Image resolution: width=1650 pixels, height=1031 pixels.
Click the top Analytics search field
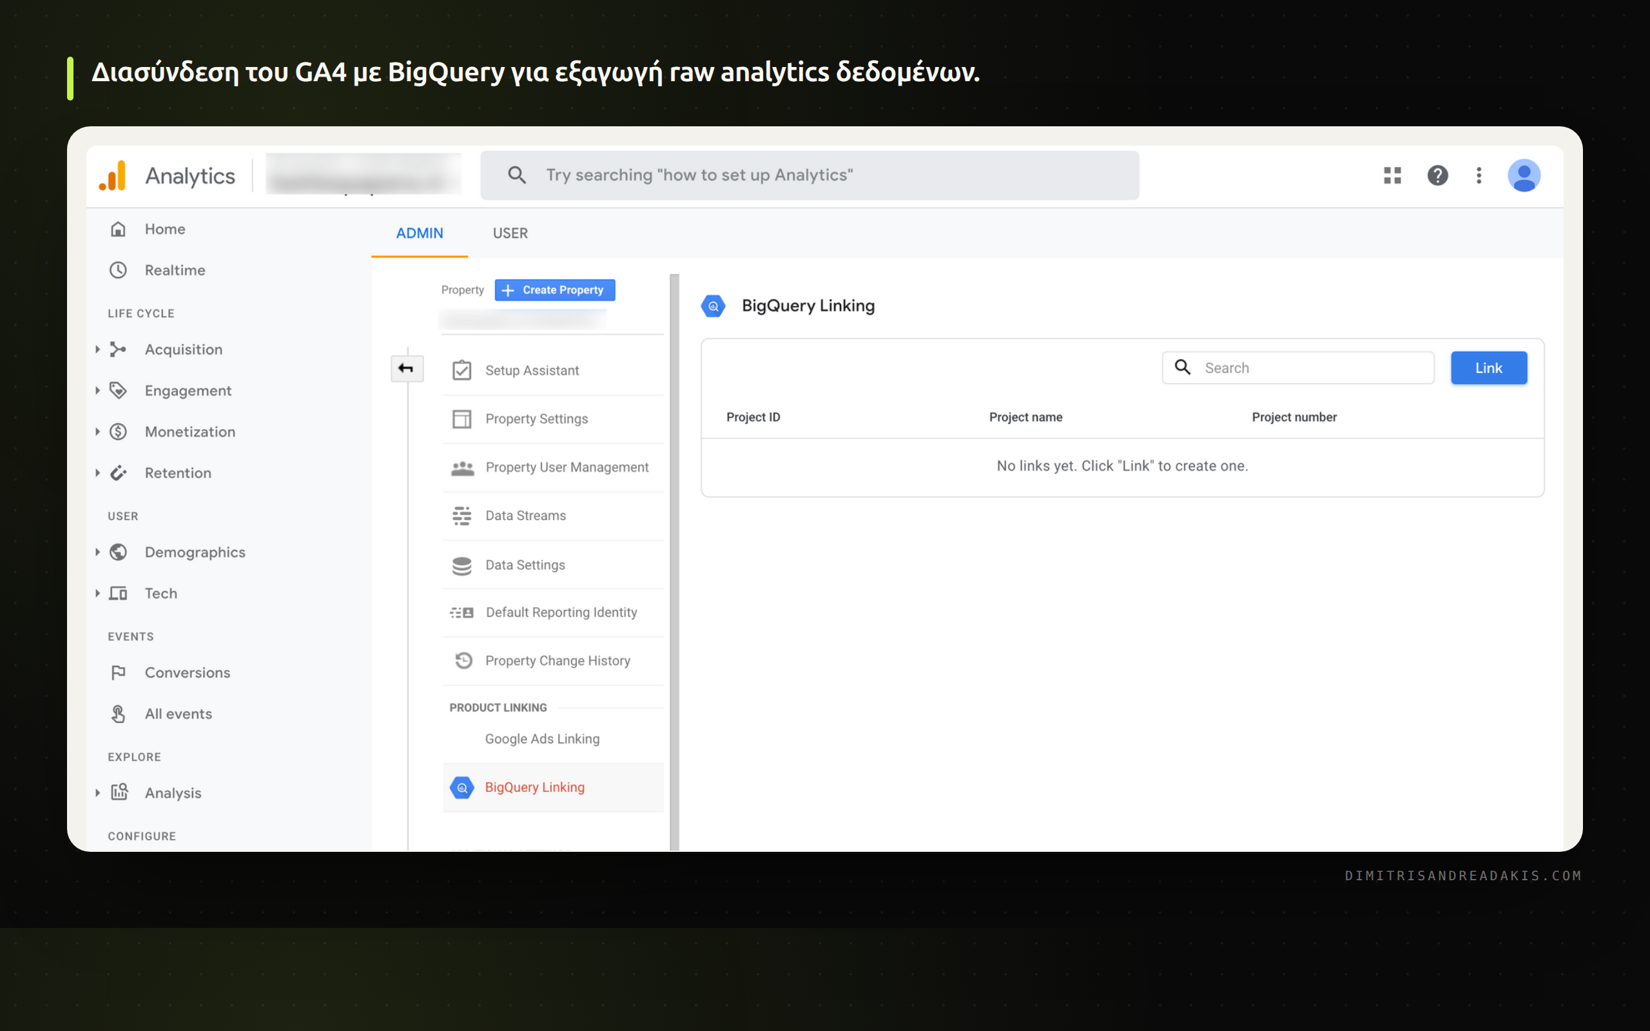click(810, 175)
